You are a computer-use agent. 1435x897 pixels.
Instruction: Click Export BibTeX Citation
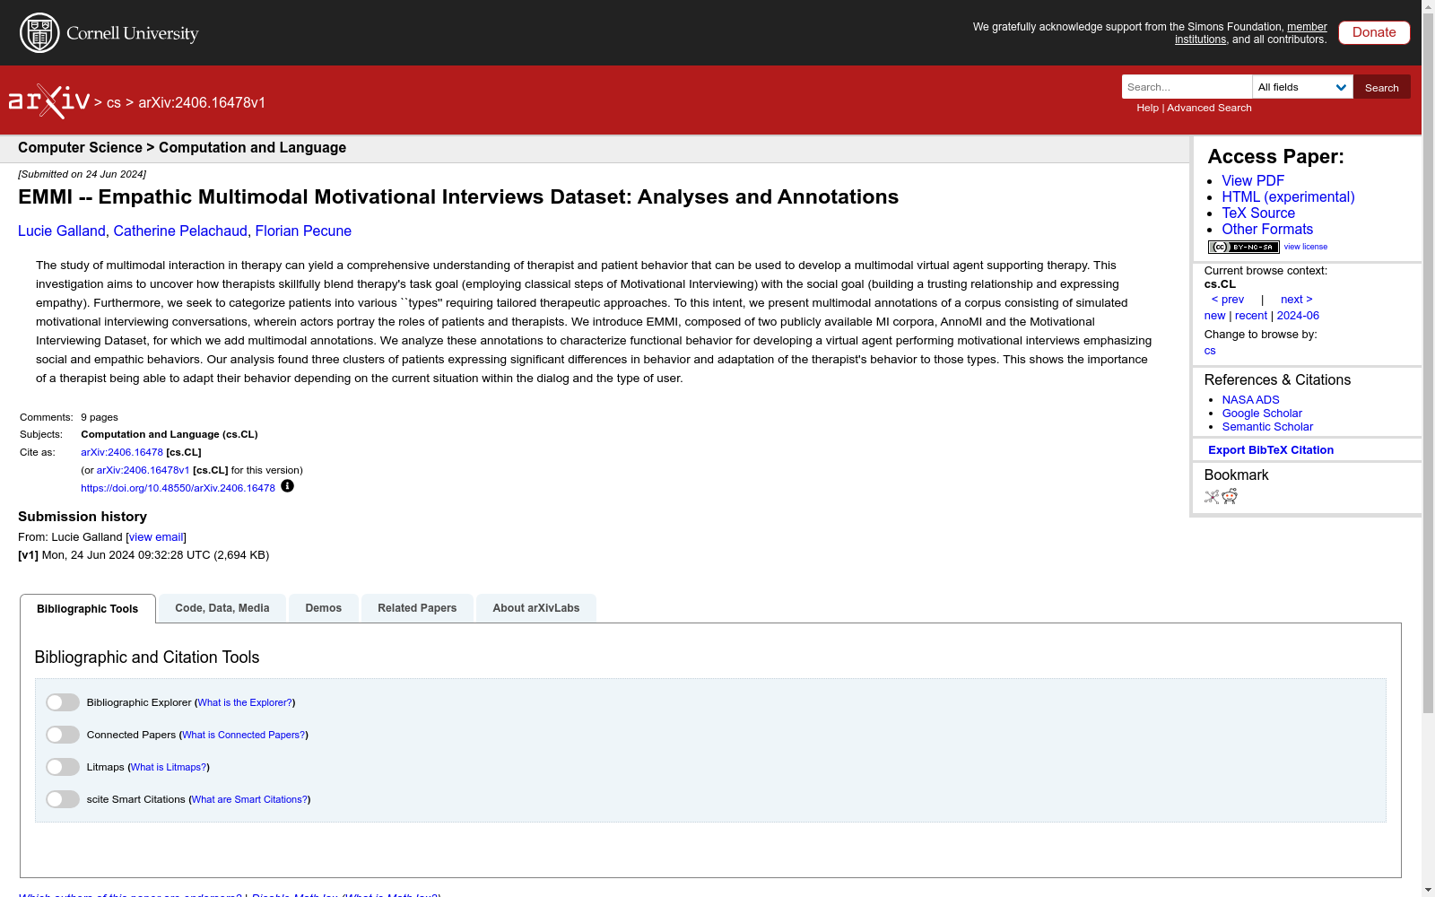point(1271,450)
